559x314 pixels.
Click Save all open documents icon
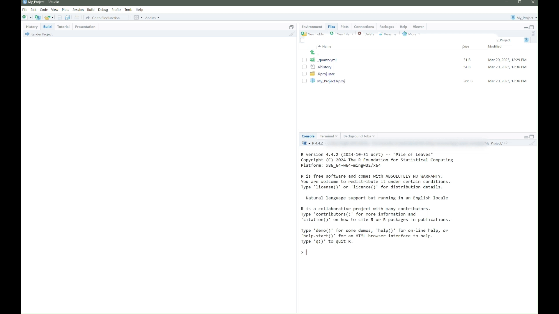[67, 18]
